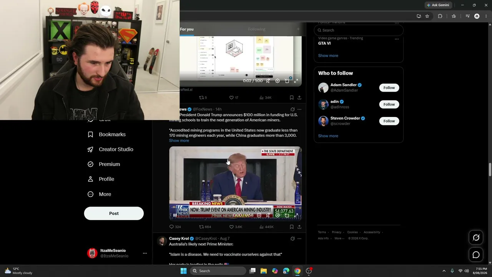Open Chrome media controls

click(467, 16)
